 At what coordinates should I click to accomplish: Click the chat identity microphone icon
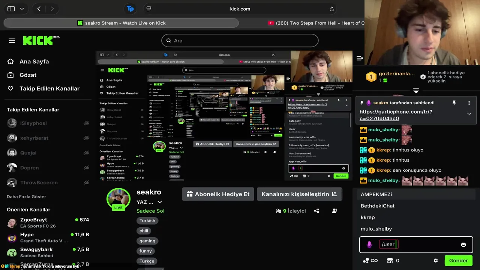click(369, 244)
